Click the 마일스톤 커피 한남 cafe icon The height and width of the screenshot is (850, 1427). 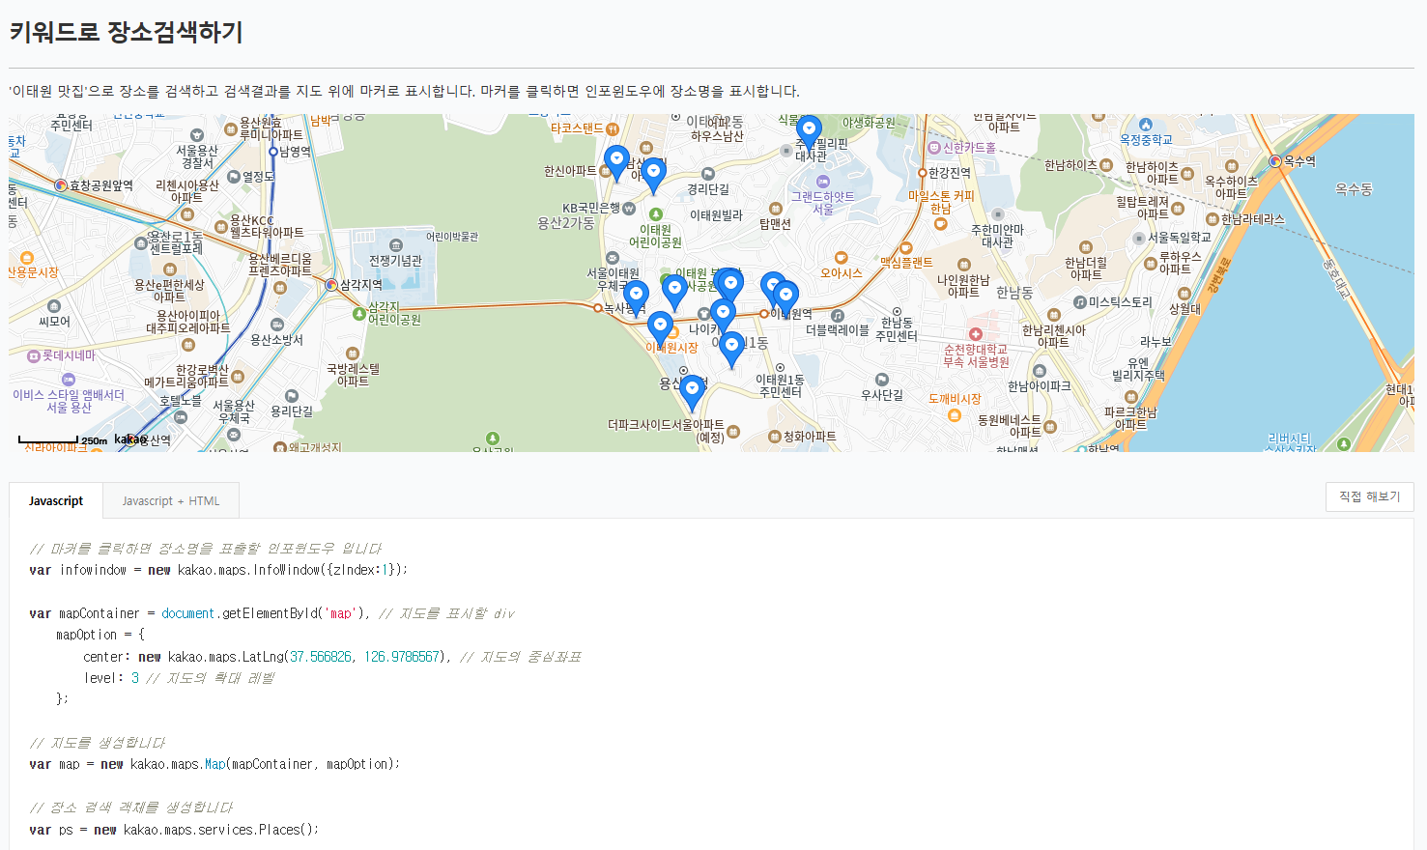click(x=940, y=224)
